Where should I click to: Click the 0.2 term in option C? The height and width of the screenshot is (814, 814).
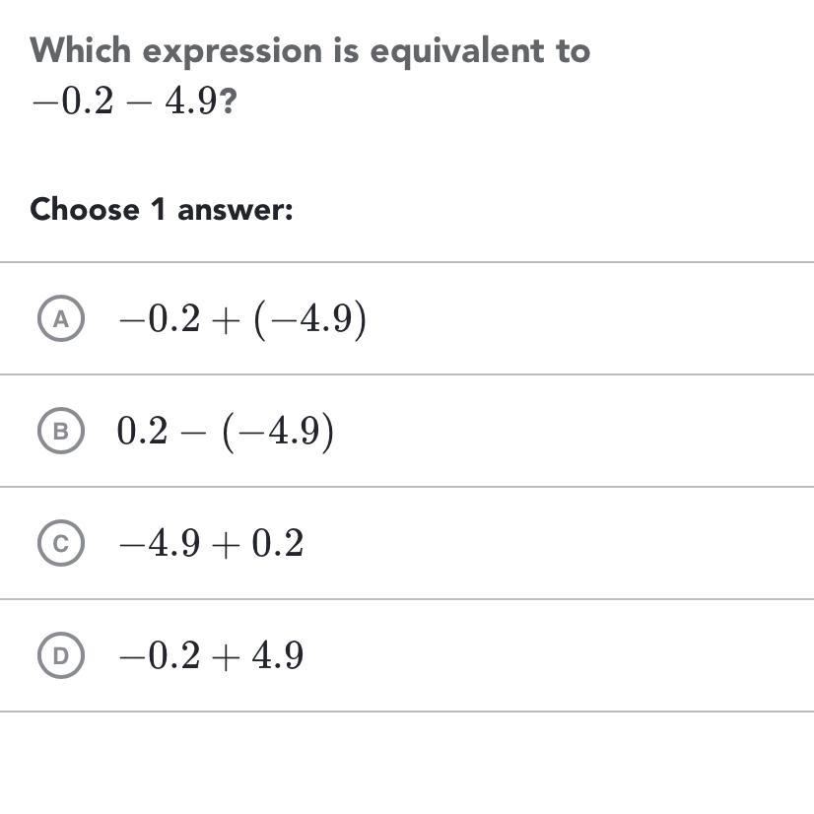click(x=278, y=544)
